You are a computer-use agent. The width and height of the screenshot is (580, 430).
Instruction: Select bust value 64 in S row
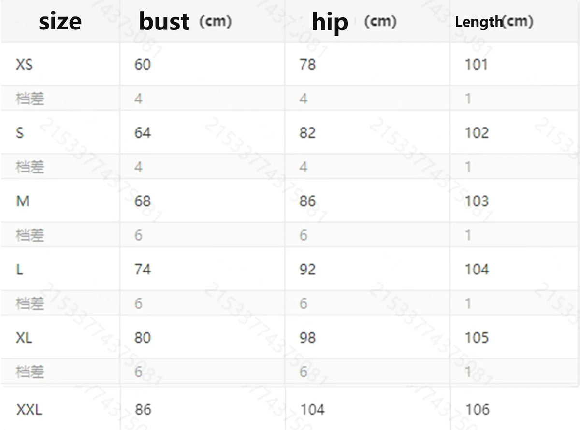(x=143, y=132)
